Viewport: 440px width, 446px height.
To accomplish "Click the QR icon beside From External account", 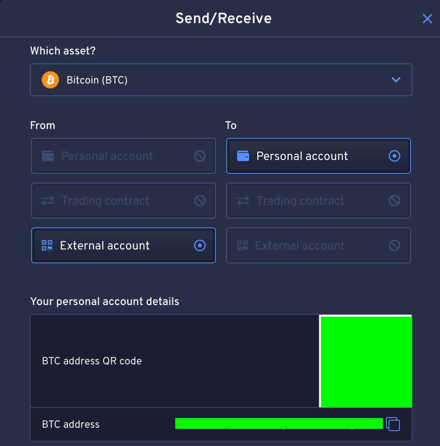I will [47, 245].
